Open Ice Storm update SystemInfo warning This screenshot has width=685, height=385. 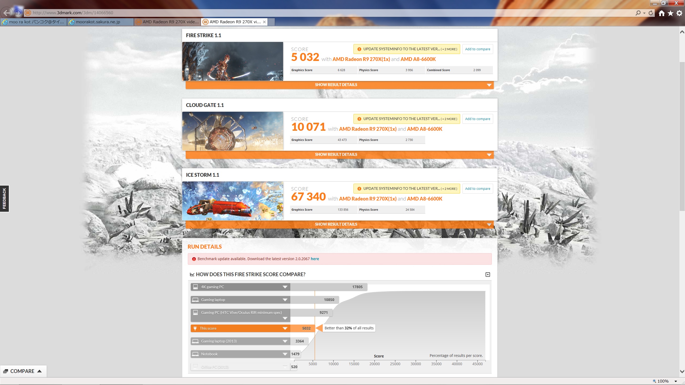(407, 188)
